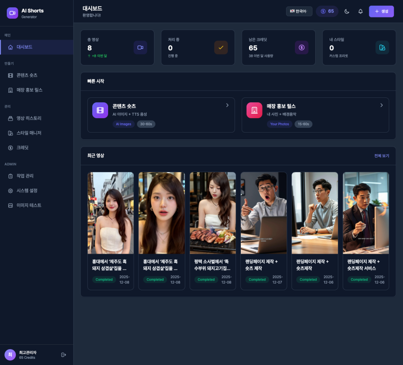Click the style icon in 내 스타일 card
The width and height of the screenshot is (403, 365).
coord(382,47)
